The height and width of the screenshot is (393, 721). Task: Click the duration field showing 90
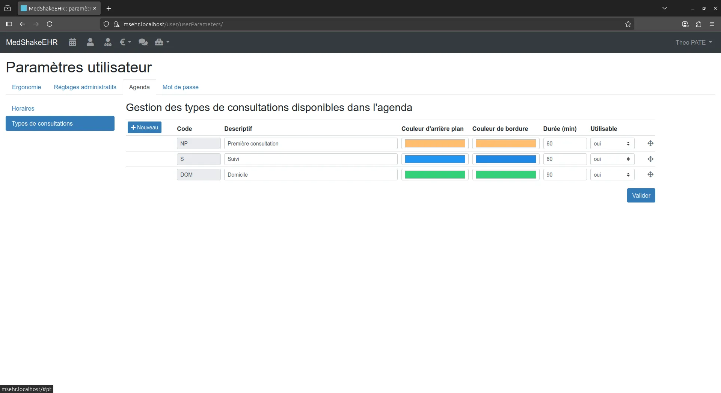[564, 175]
